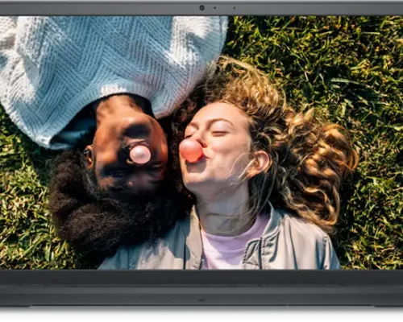Click the left microphone dot beside webcam

coord(215,8)
